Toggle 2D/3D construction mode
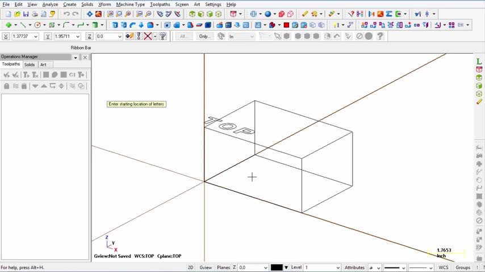485x272 pixels. point(191,267)
